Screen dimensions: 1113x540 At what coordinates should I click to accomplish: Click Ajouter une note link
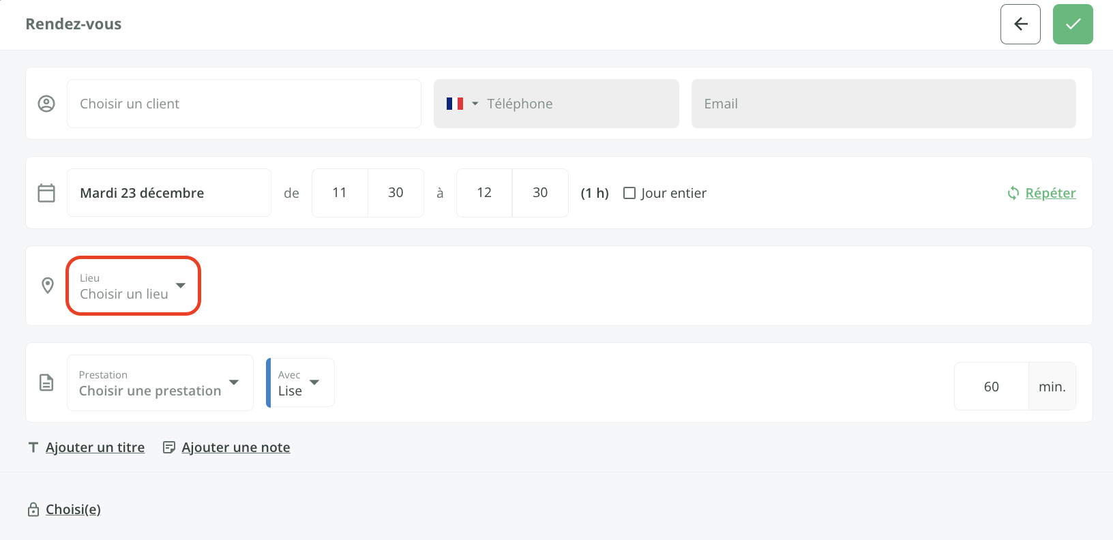235,447
